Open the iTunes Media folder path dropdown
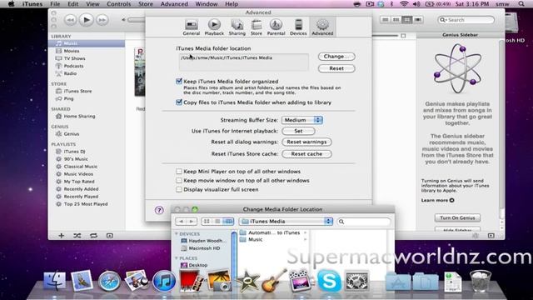The height and width of the screenshot is (300, 533). point(286,222)
